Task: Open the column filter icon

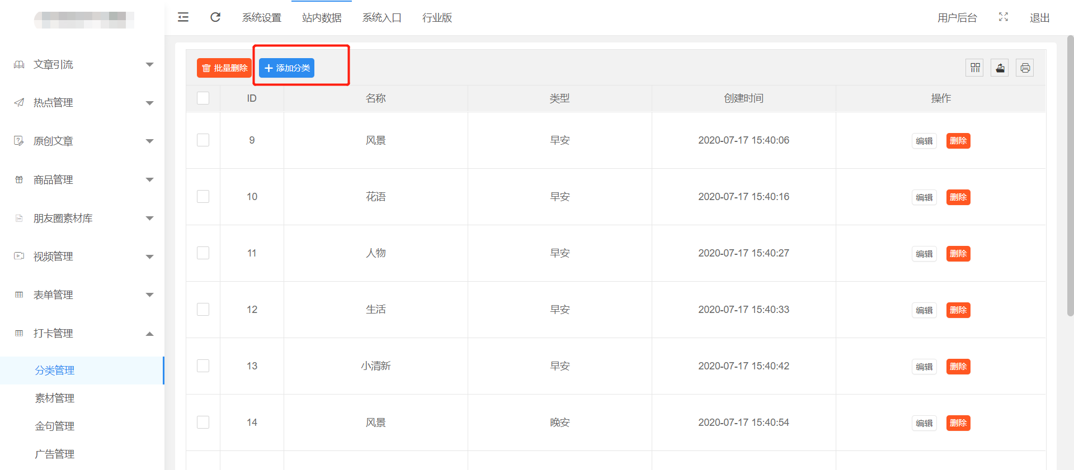Action: (975, 68)
